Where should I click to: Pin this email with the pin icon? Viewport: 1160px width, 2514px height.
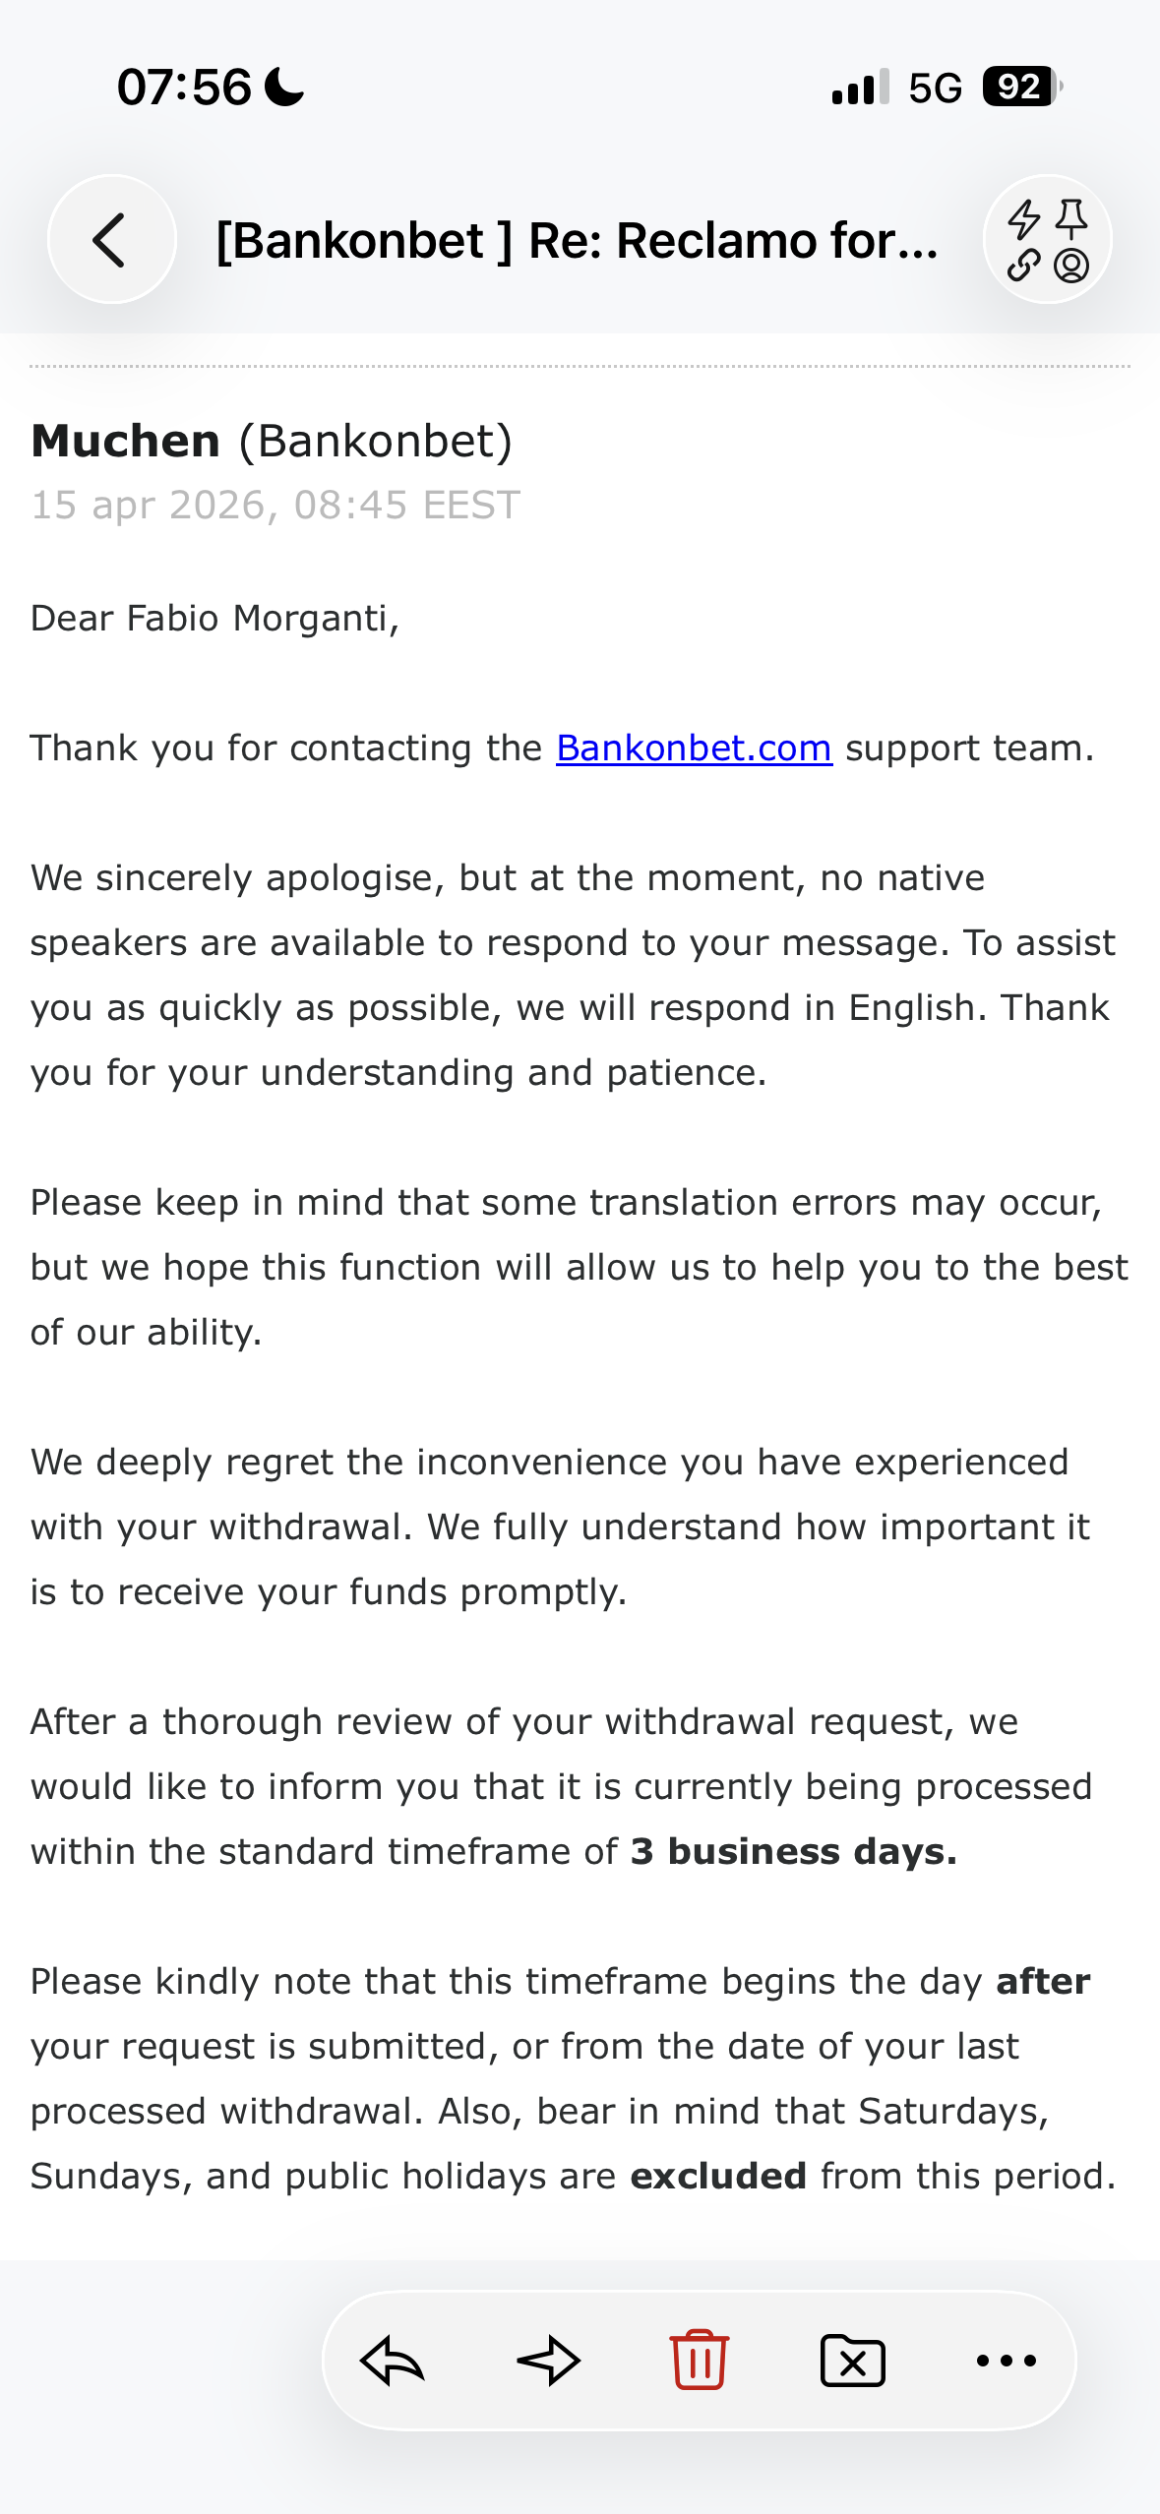coord(1071,219)
